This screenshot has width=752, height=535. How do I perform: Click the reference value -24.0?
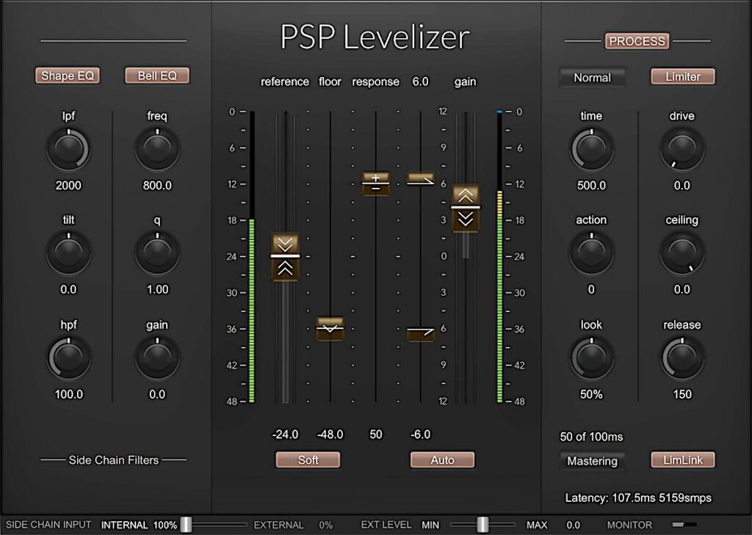(285, 434)
